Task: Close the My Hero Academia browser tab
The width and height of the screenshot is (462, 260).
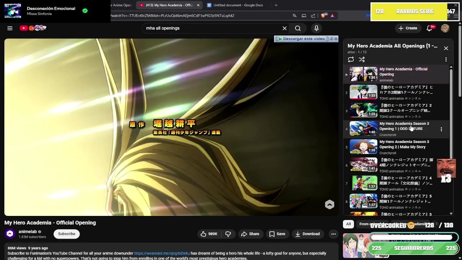Action: [198, 5]
